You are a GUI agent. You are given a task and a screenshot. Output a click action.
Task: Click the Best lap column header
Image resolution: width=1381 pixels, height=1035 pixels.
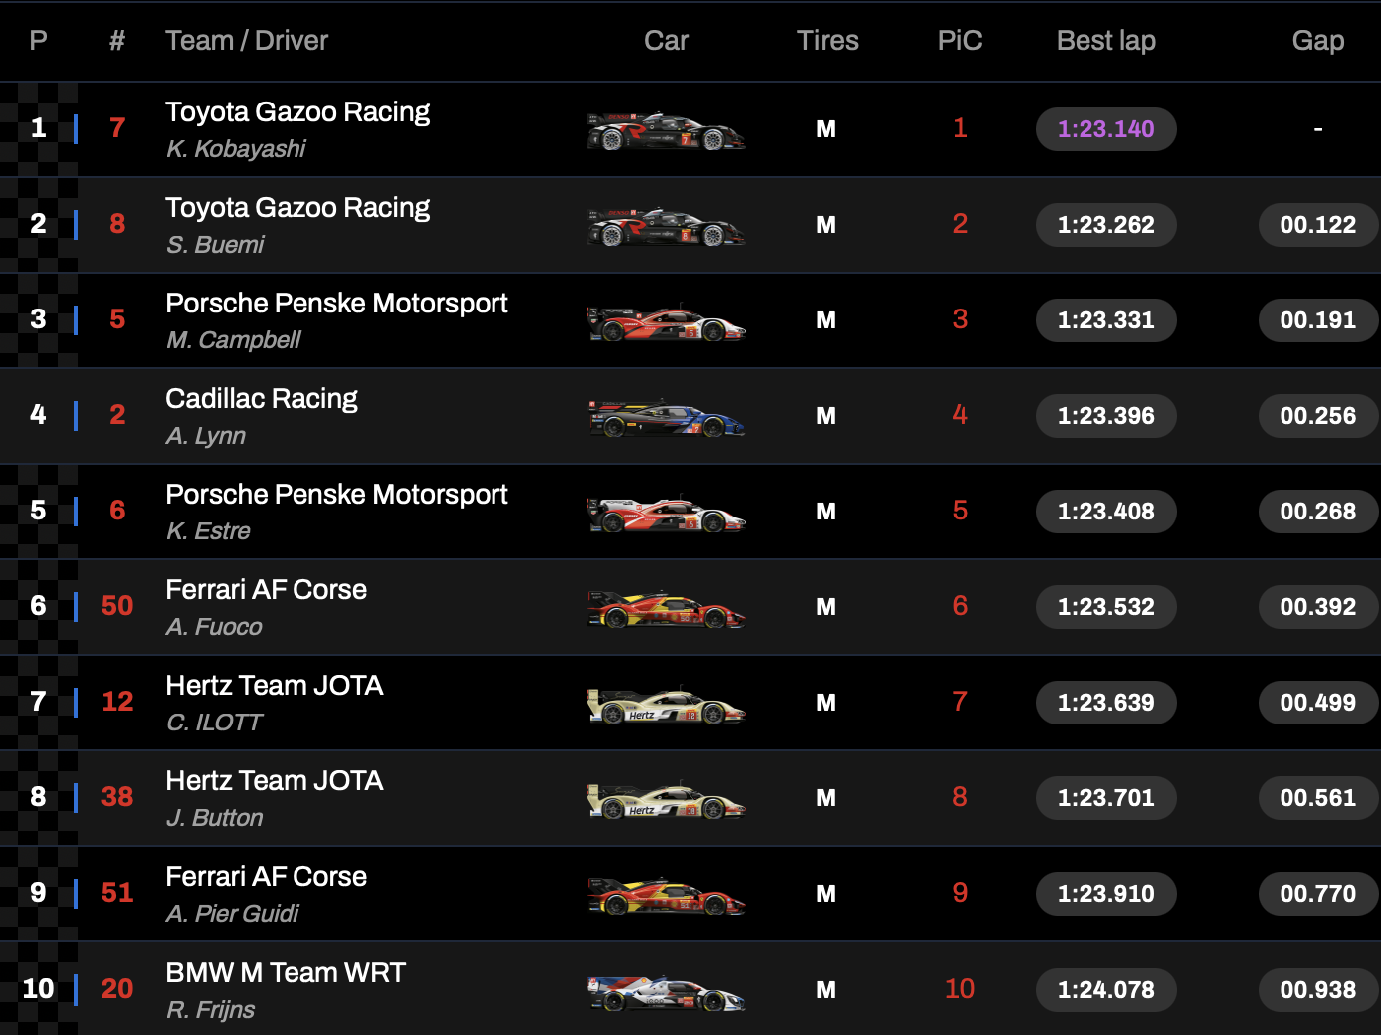pos(1105,41)
